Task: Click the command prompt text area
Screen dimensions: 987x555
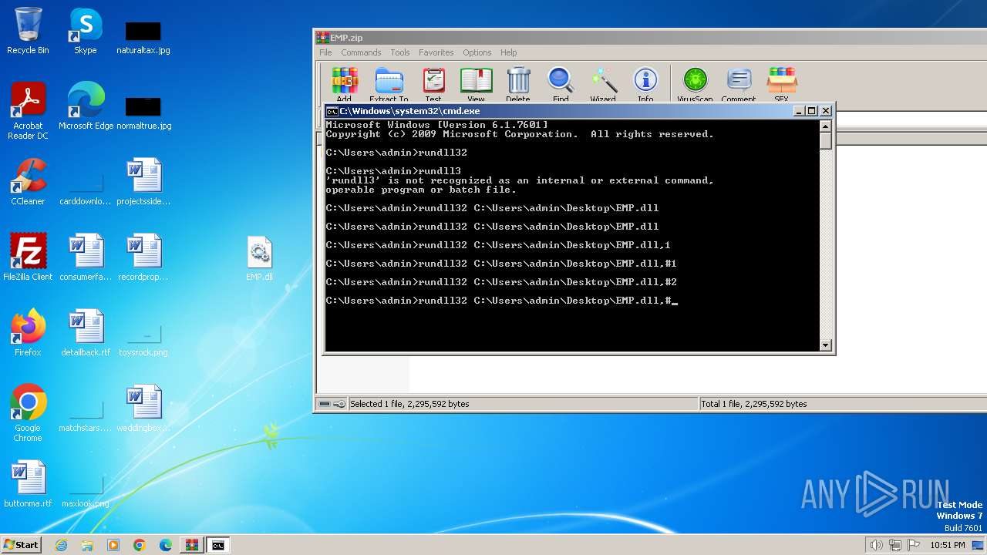Action: (x=572, y=236)
